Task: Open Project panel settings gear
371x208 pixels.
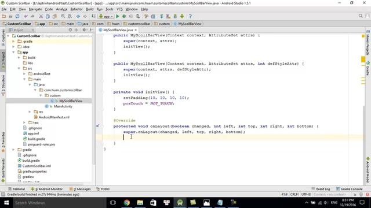Action: tap(84, 30)
